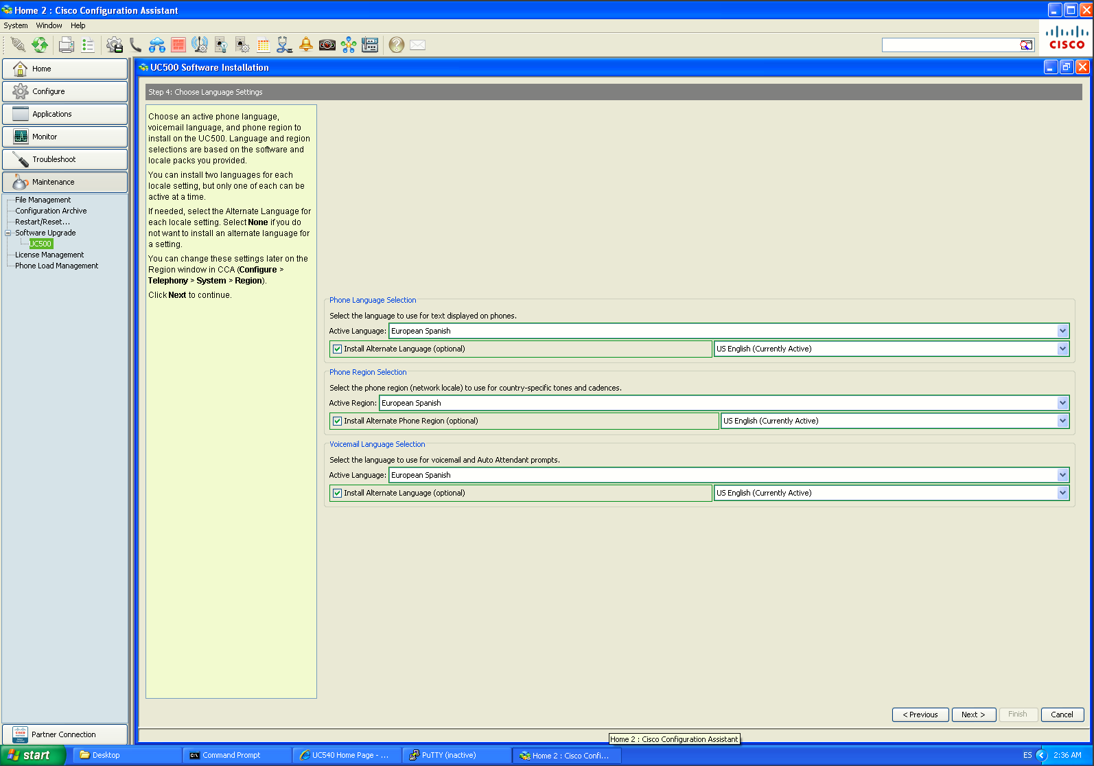Open the Configure navigation panel

coord(65,91)
